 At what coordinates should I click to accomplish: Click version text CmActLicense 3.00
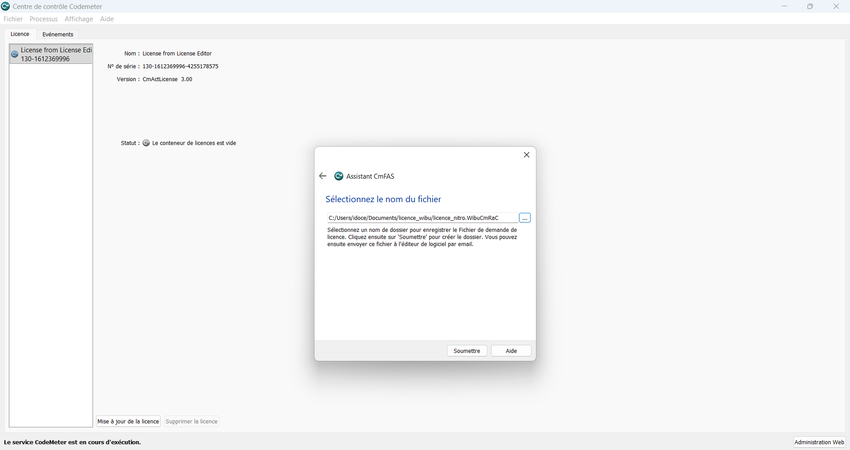[167, 79]
